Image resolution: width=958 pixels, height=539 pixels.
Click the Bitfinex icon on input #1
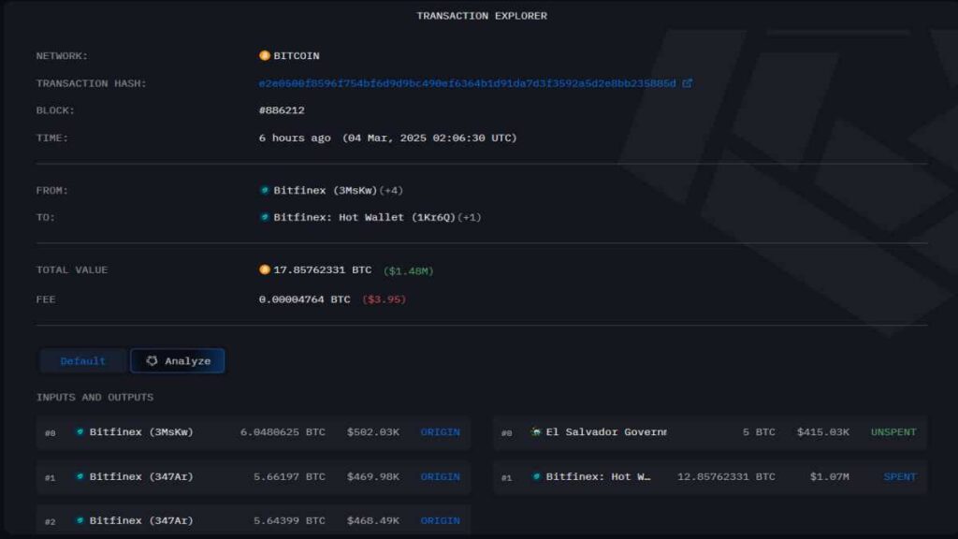point(80,476)
